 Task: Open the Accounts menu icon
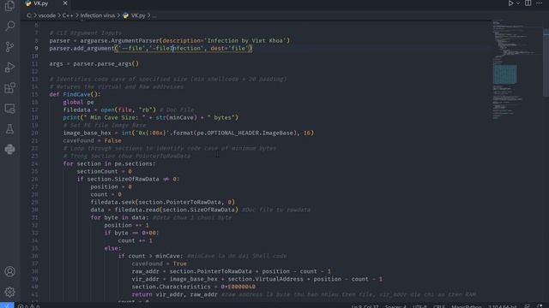click(9, 271)
